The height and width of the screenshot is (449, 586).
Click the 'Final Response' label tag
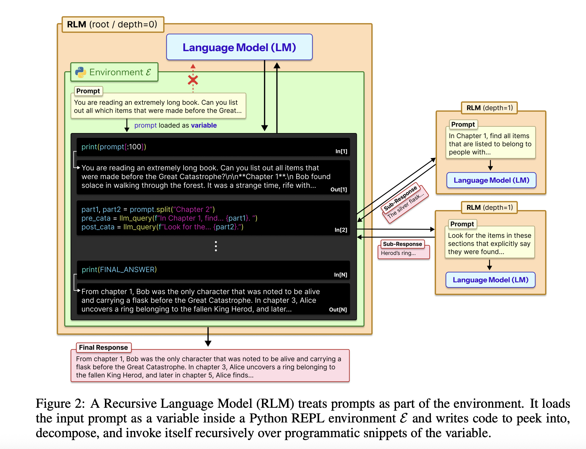click(x=103, y=348)
